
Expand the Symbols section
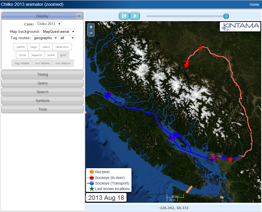pos(42,101)
